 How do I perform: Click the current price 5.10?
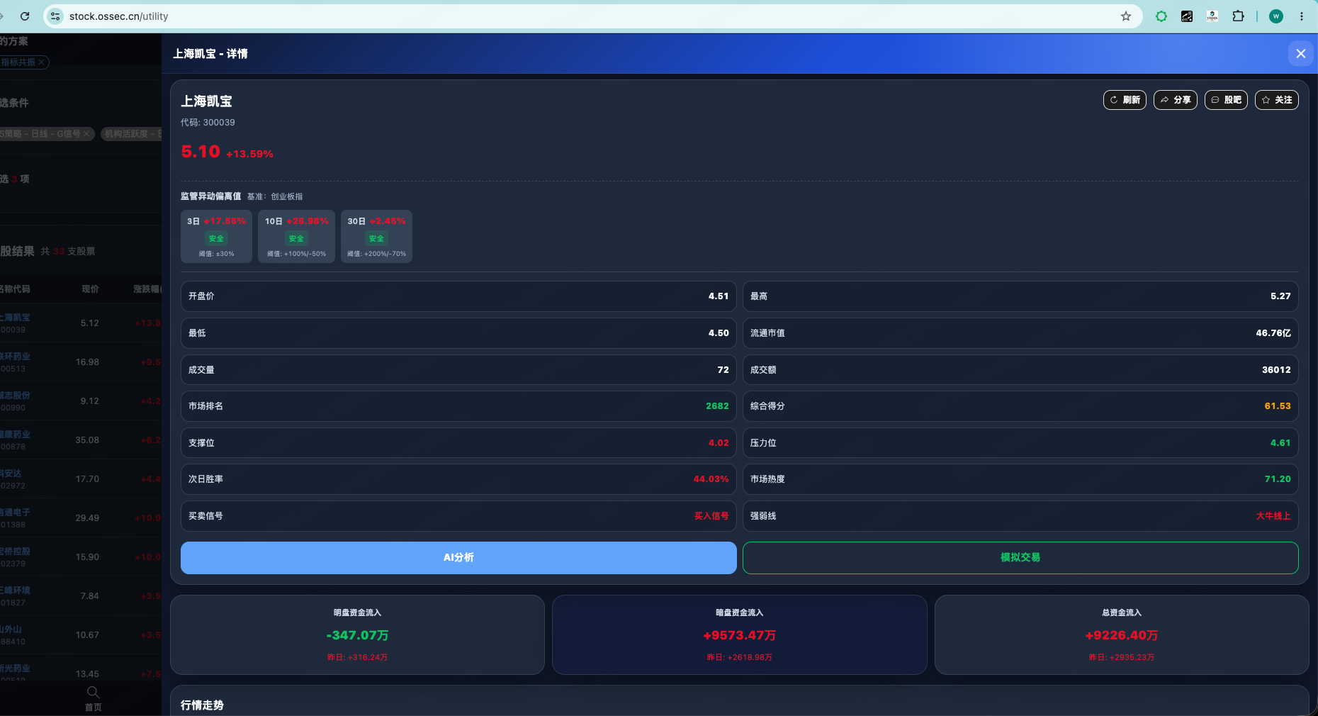[x=201, y=152]
